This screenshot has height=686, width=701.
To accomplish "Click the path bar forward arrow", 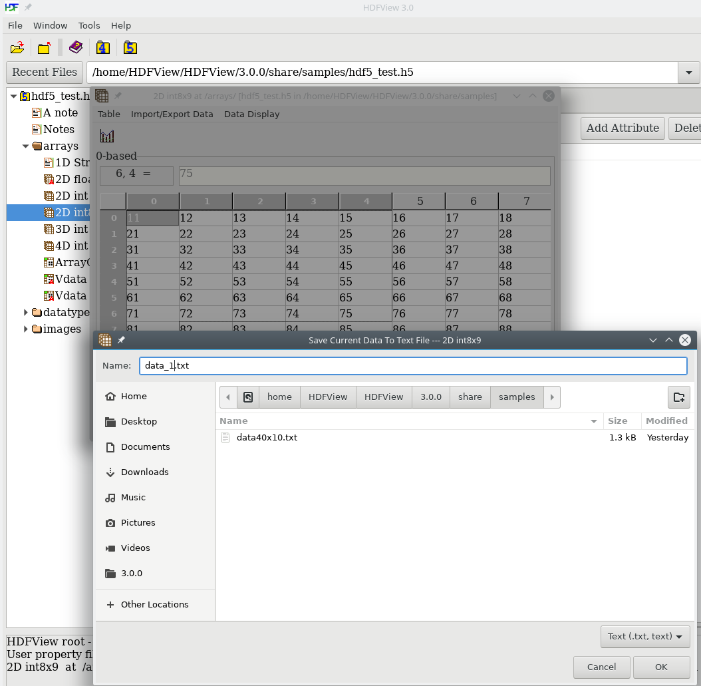I will tap(552, 397).
